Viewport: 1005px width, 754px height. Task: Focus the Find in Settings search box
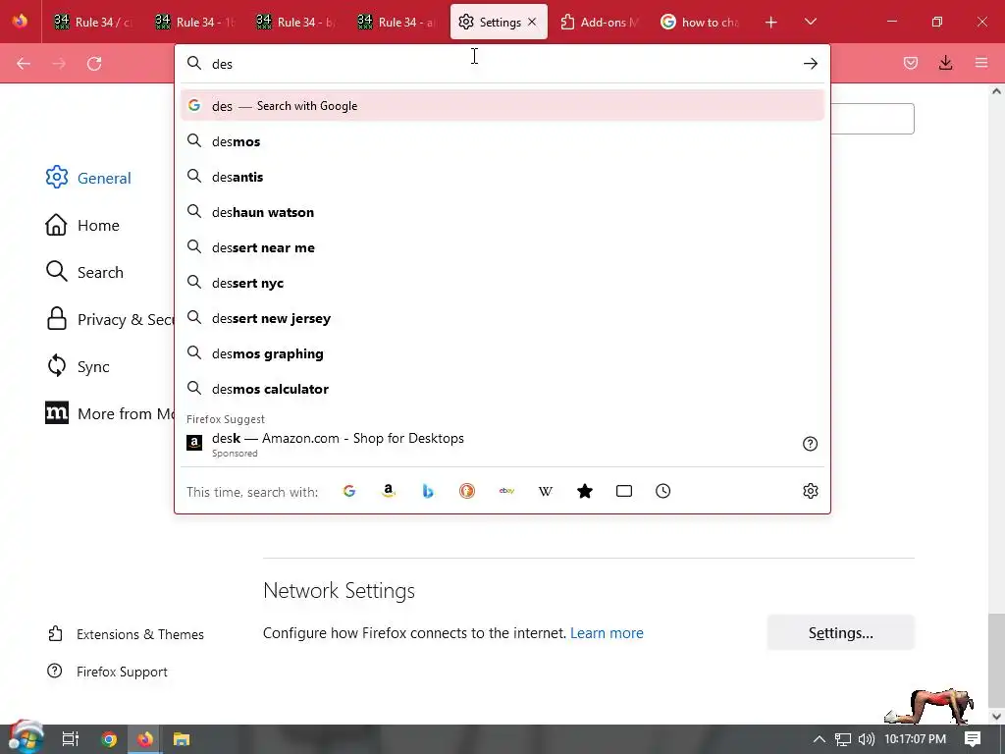(873, 119)
